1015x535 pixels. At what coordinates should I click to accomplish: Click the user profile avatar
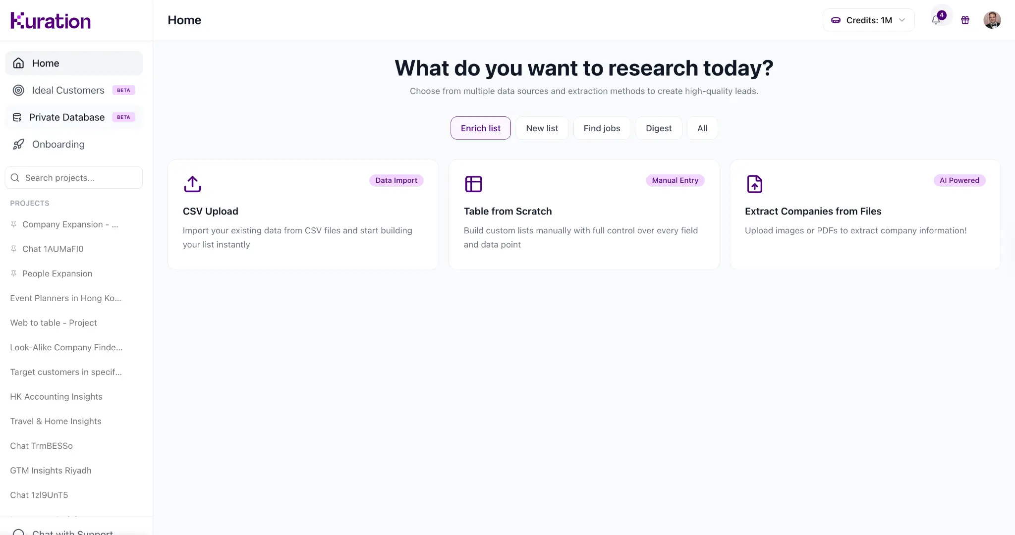click(992, 20)
